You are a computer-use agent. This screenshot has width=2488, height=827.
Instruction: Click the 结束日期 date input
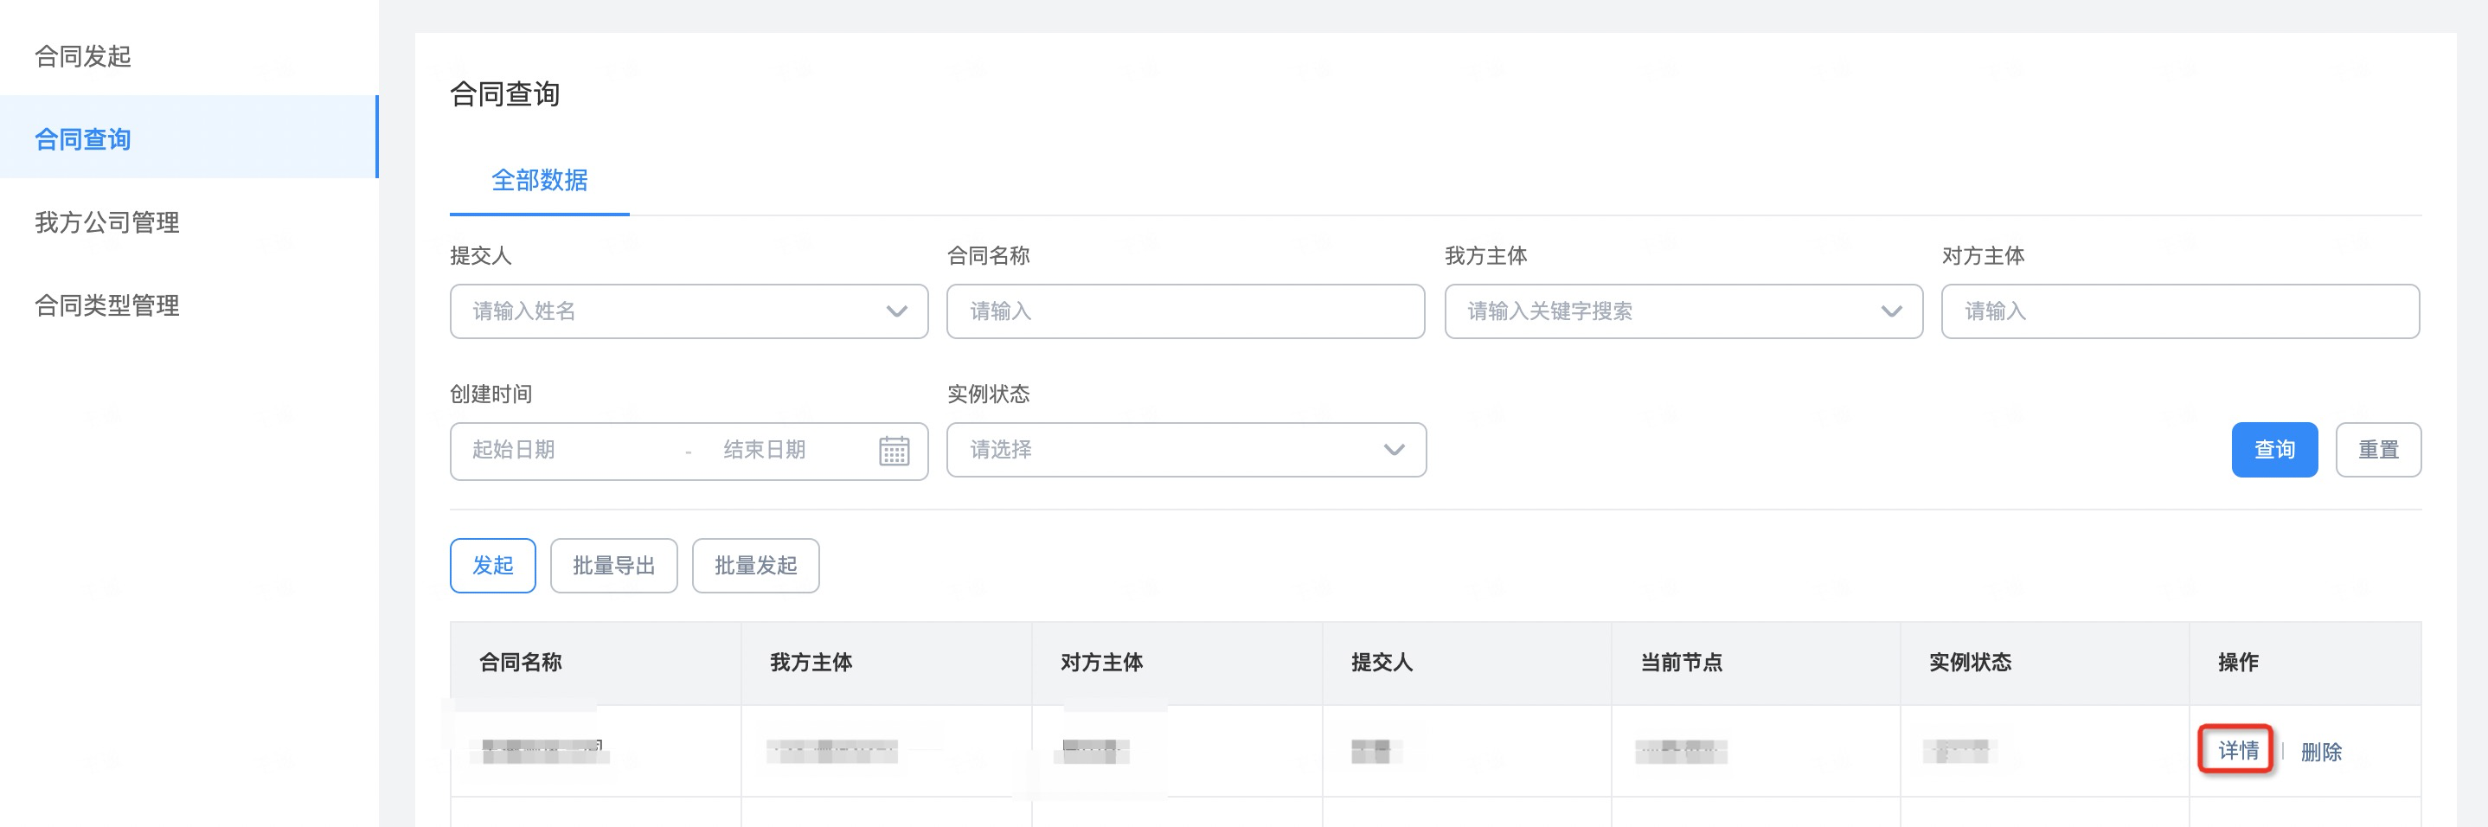[x=773, y=450]
